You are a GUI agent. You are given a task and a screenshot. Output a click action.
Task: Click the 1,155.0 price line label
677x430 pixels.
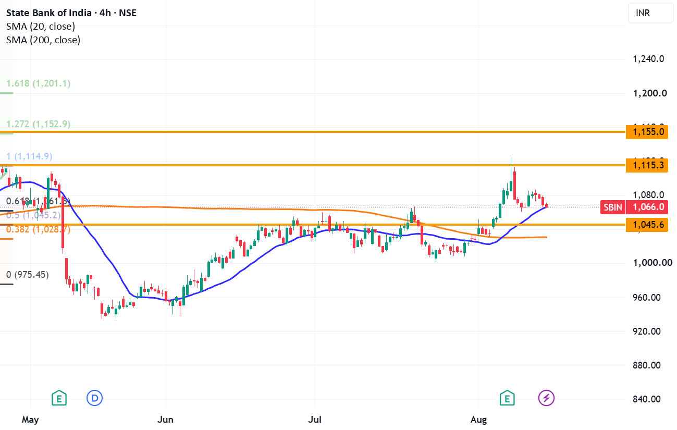(648, 132)
